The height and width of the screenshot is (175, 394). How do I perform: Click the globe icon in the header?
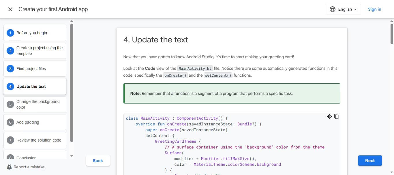(x=333, y=9)
